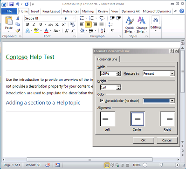Apply Subscript formatting
Viewport: 186px width, 169px height.
pyautogui.click(x=57, y=24)
